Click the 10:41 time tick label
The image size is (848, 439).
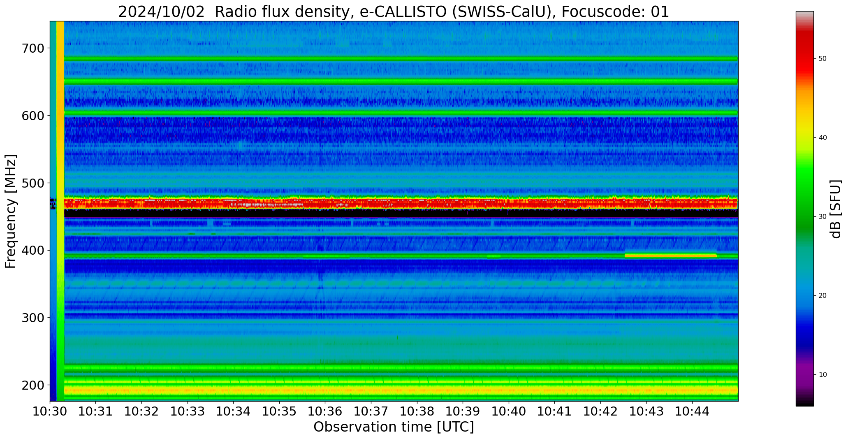click(x=555, y=411)
